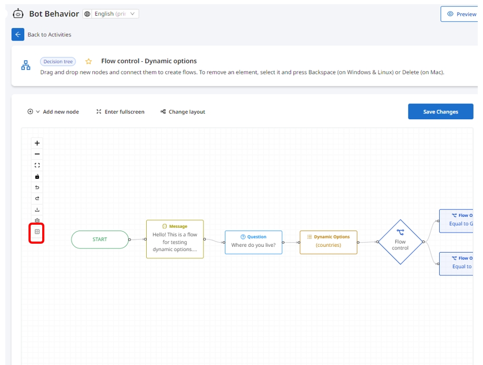Click the zoom in plus icon

[x=37, y=143]
